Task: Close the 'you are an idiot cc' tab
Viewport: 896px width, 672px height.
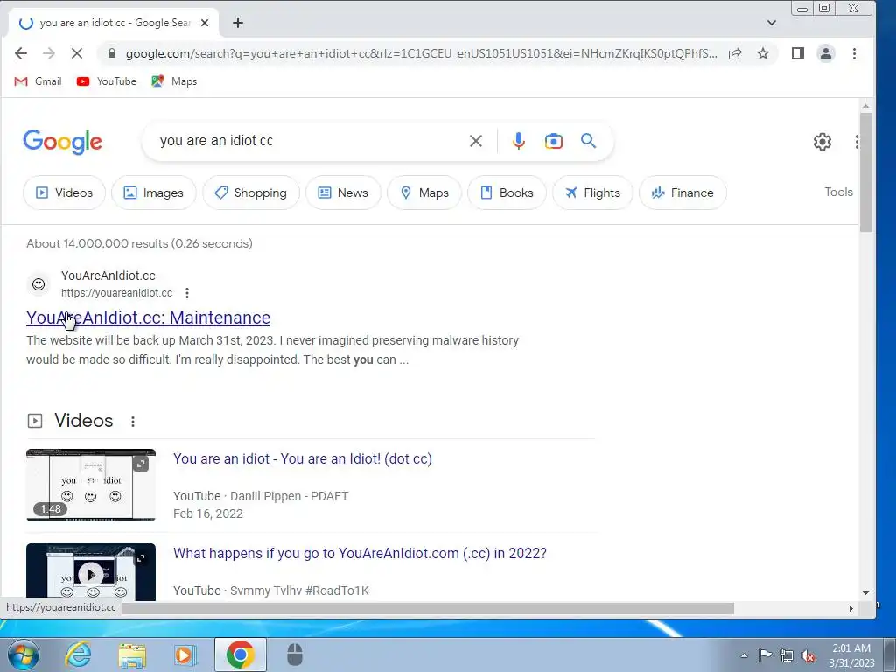Action: pyautogui.click(x=205, y=23)
